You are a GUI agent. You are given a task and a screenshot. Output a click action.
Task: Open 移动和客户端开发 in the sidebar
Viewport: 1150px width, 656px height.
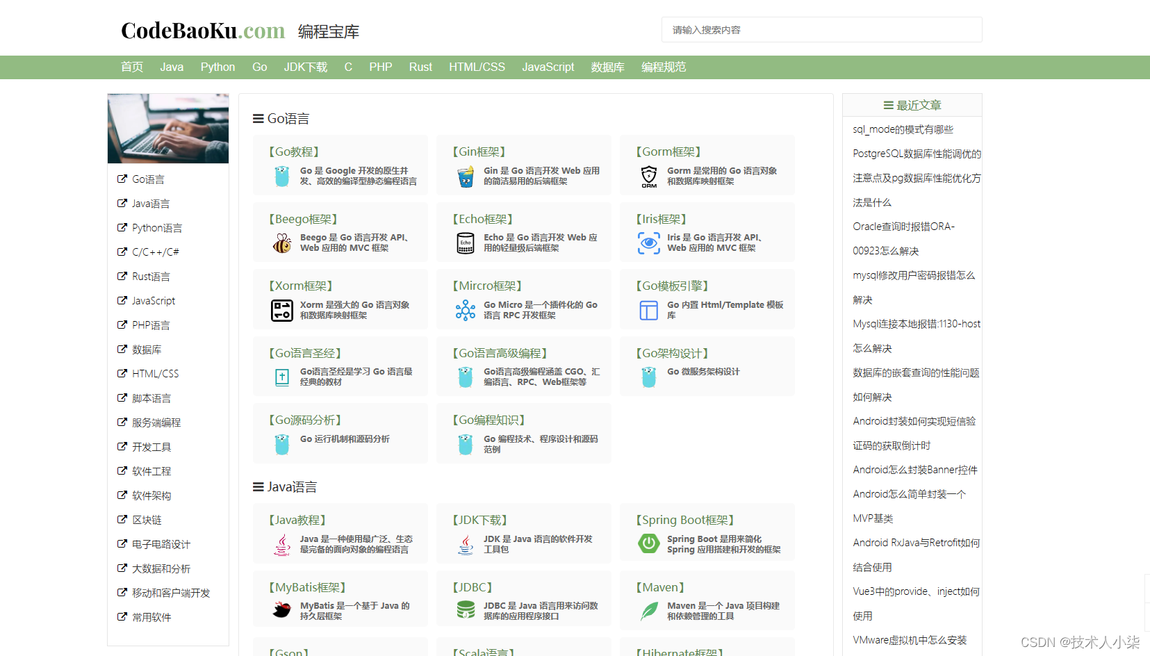click(171, 593)
